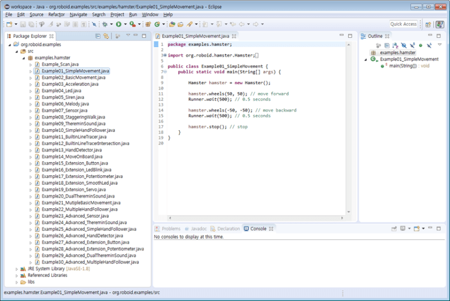Click the New Java Package toolbar icon
The width and height of the screenshot is (450, 301).
[148, 24]
